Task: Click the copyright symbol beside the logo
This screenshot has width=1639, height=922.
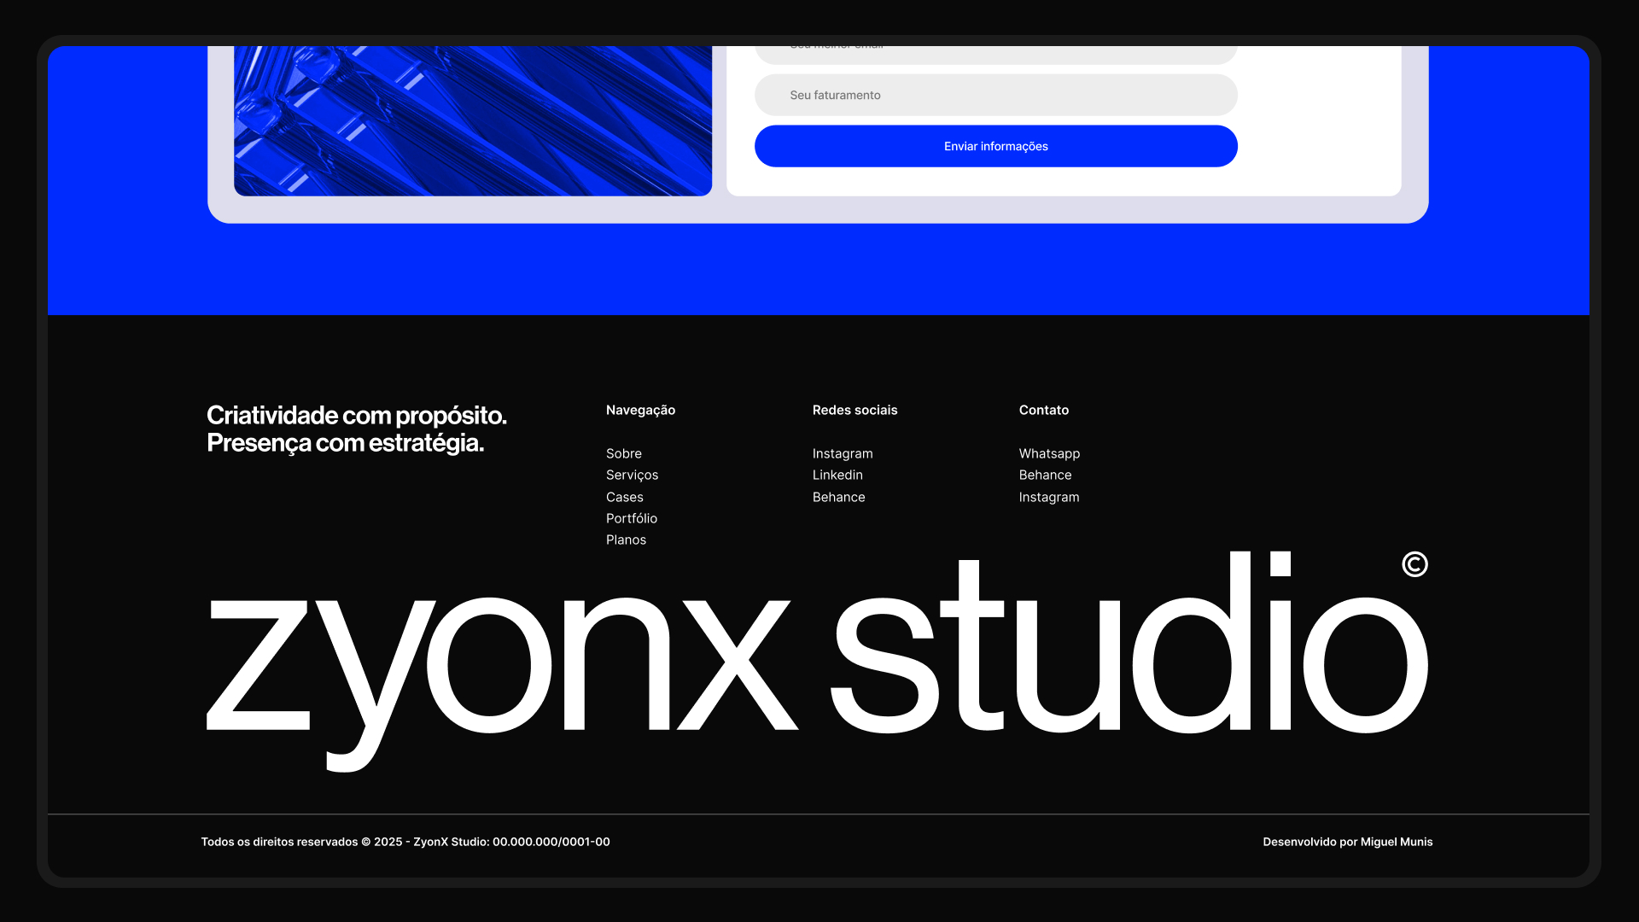Action: click(1414, 564)
